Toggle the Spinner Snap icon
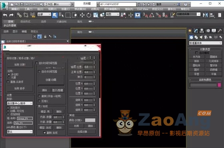224x148 pixels. [x=165, y=15]
